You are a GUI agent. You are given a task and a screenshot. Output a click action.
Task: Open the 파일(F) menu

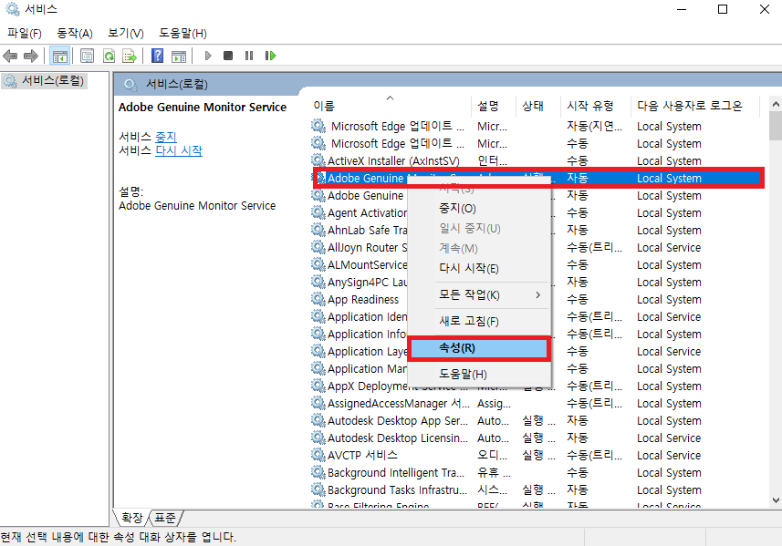click(25, 34)
